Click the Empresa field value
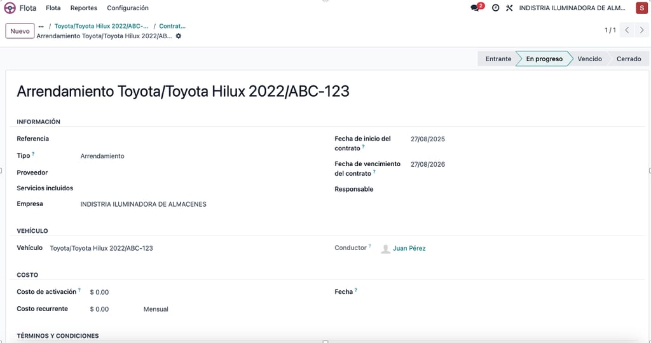 coord(143,204)
